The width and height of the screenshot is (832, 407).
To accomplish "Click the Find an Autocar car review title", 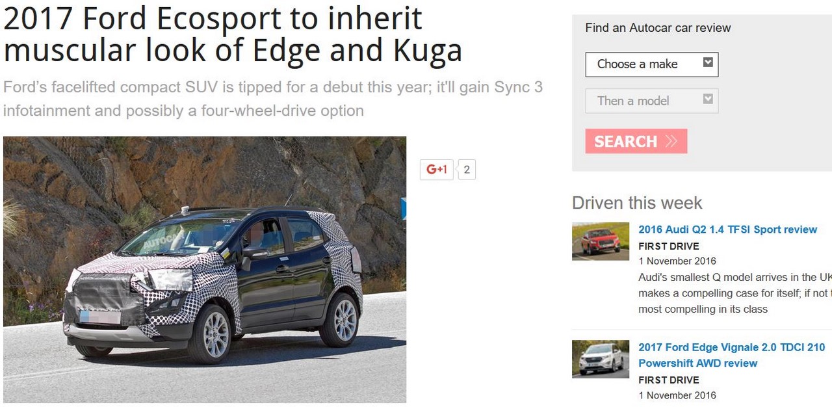I will (658, 28).
